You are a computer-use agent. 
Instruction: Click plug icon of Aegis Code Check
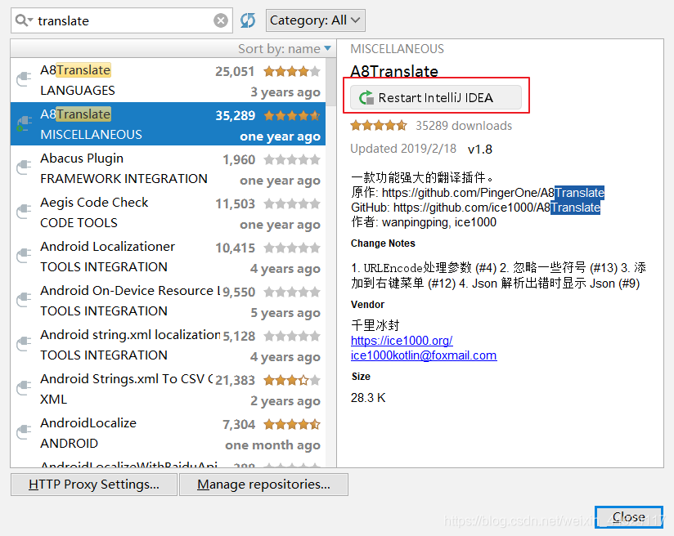[24, 212]
